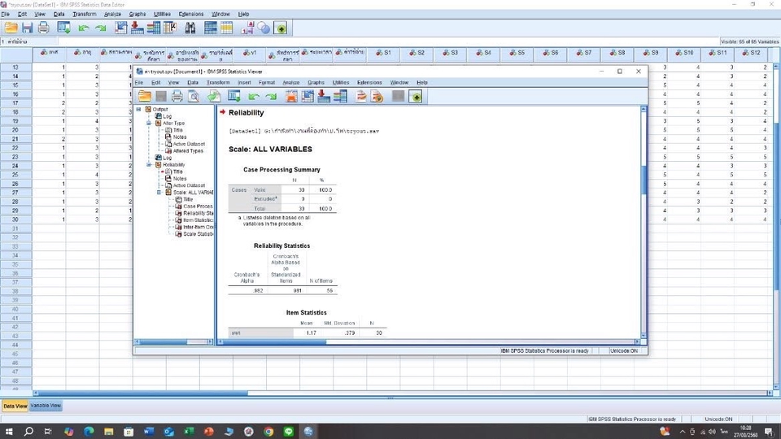Click the Go to Data icon in Viewer toolbar
The height and width of the screenshot is (439, 781).
coord(291,96)
